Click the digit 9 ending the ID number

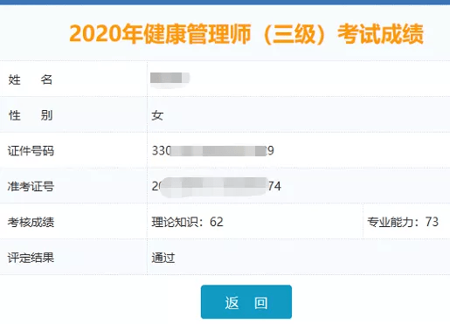click(x=271, y=151)
